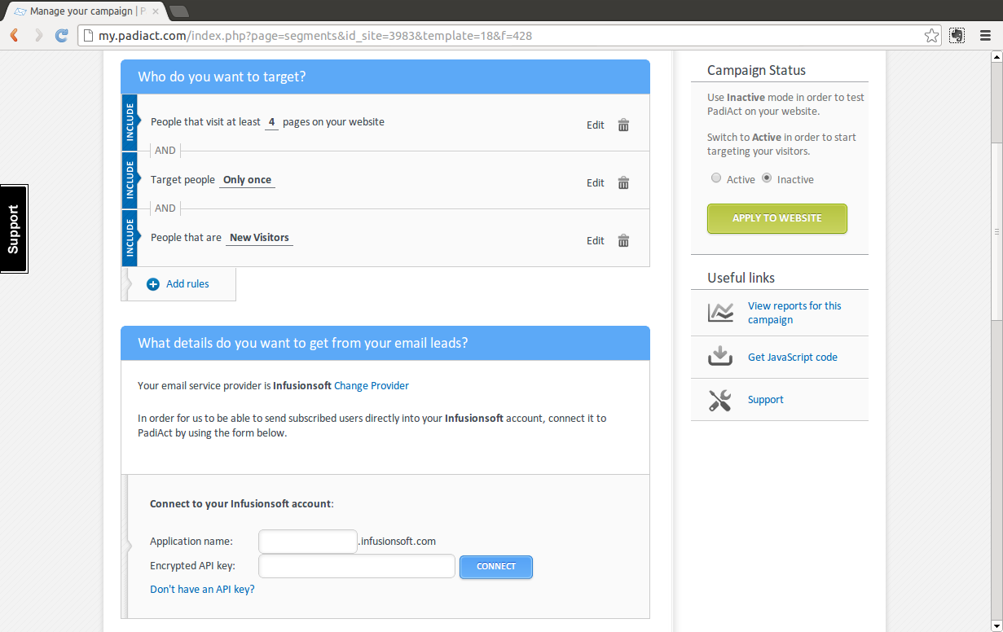Focus the Application name input field
1003x632 pixels.
[308, 542]
